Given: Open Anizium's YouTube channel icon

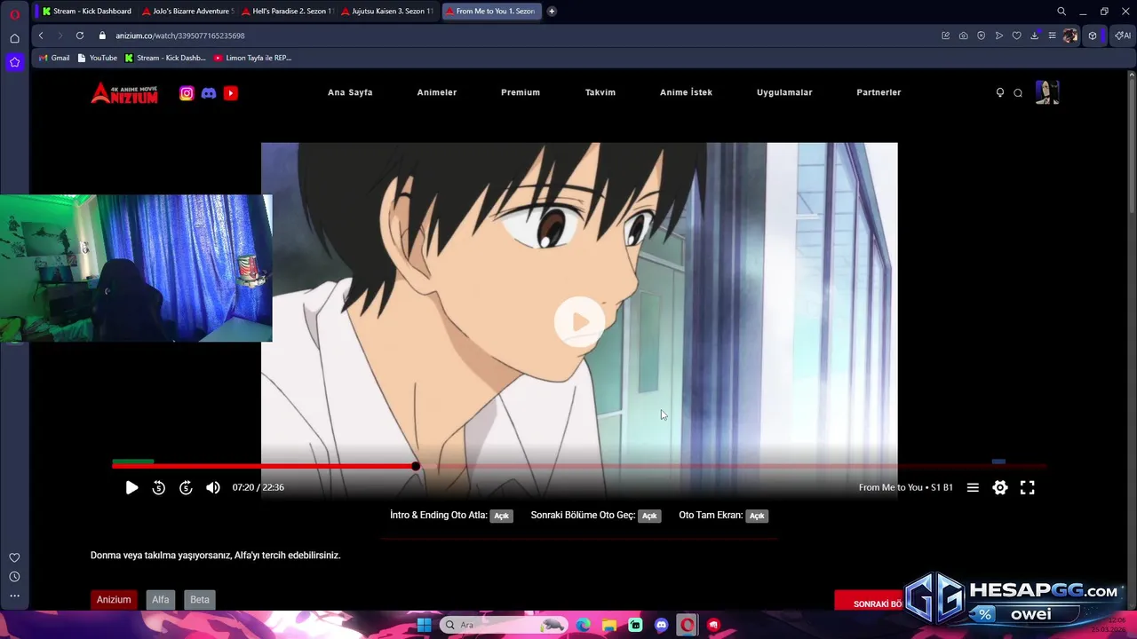Looking at the screenshot, I should click(x=231, y=93).
